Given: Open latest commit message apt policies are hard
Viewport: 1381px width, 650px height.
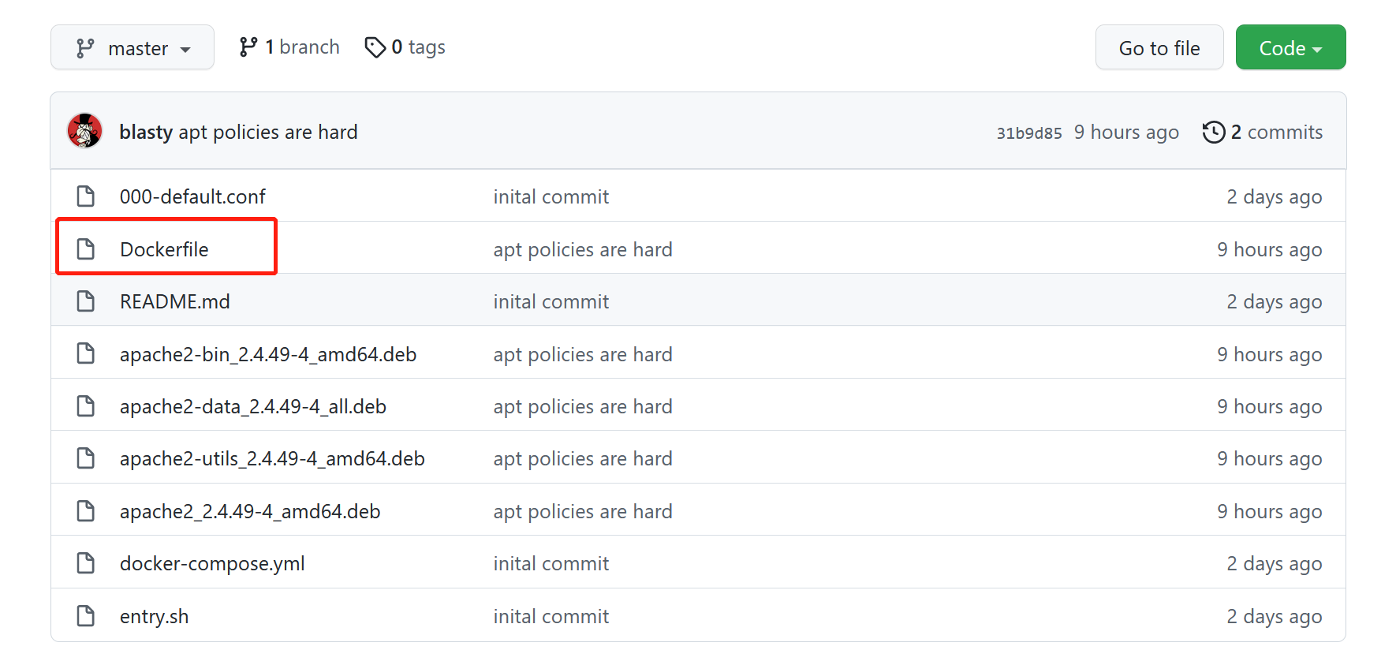Looking at the screenshot, I should 268,132.
